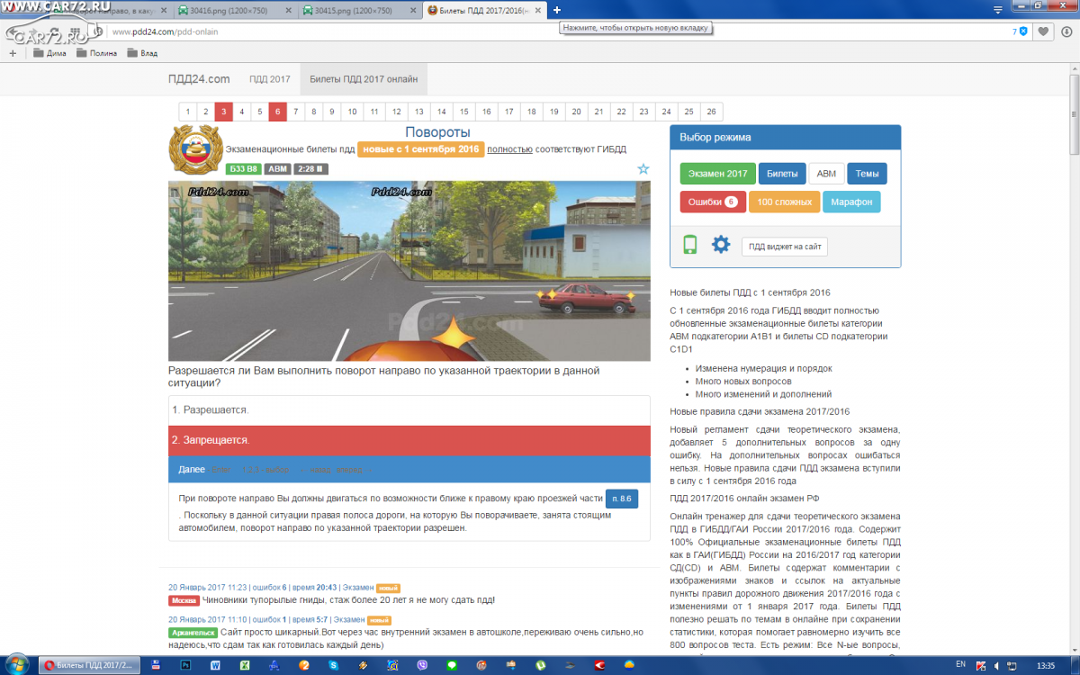
Task: Select Выбор режима panel header
Action: 785,138
